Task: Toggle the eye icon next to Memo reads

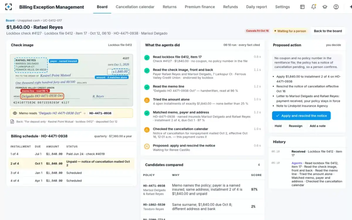Action: click(15, 113)
